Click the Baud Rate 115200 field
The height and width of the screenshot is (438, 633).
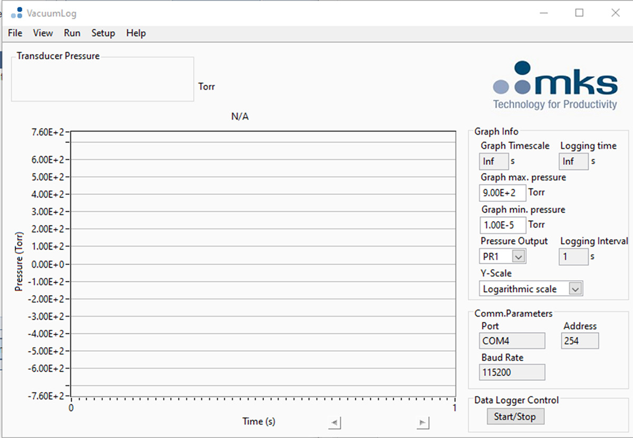(x=512, y=373)
